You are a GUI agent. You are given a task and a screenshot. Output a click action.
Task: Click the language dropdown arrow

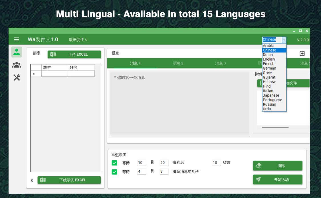click(x=284, y=40)
